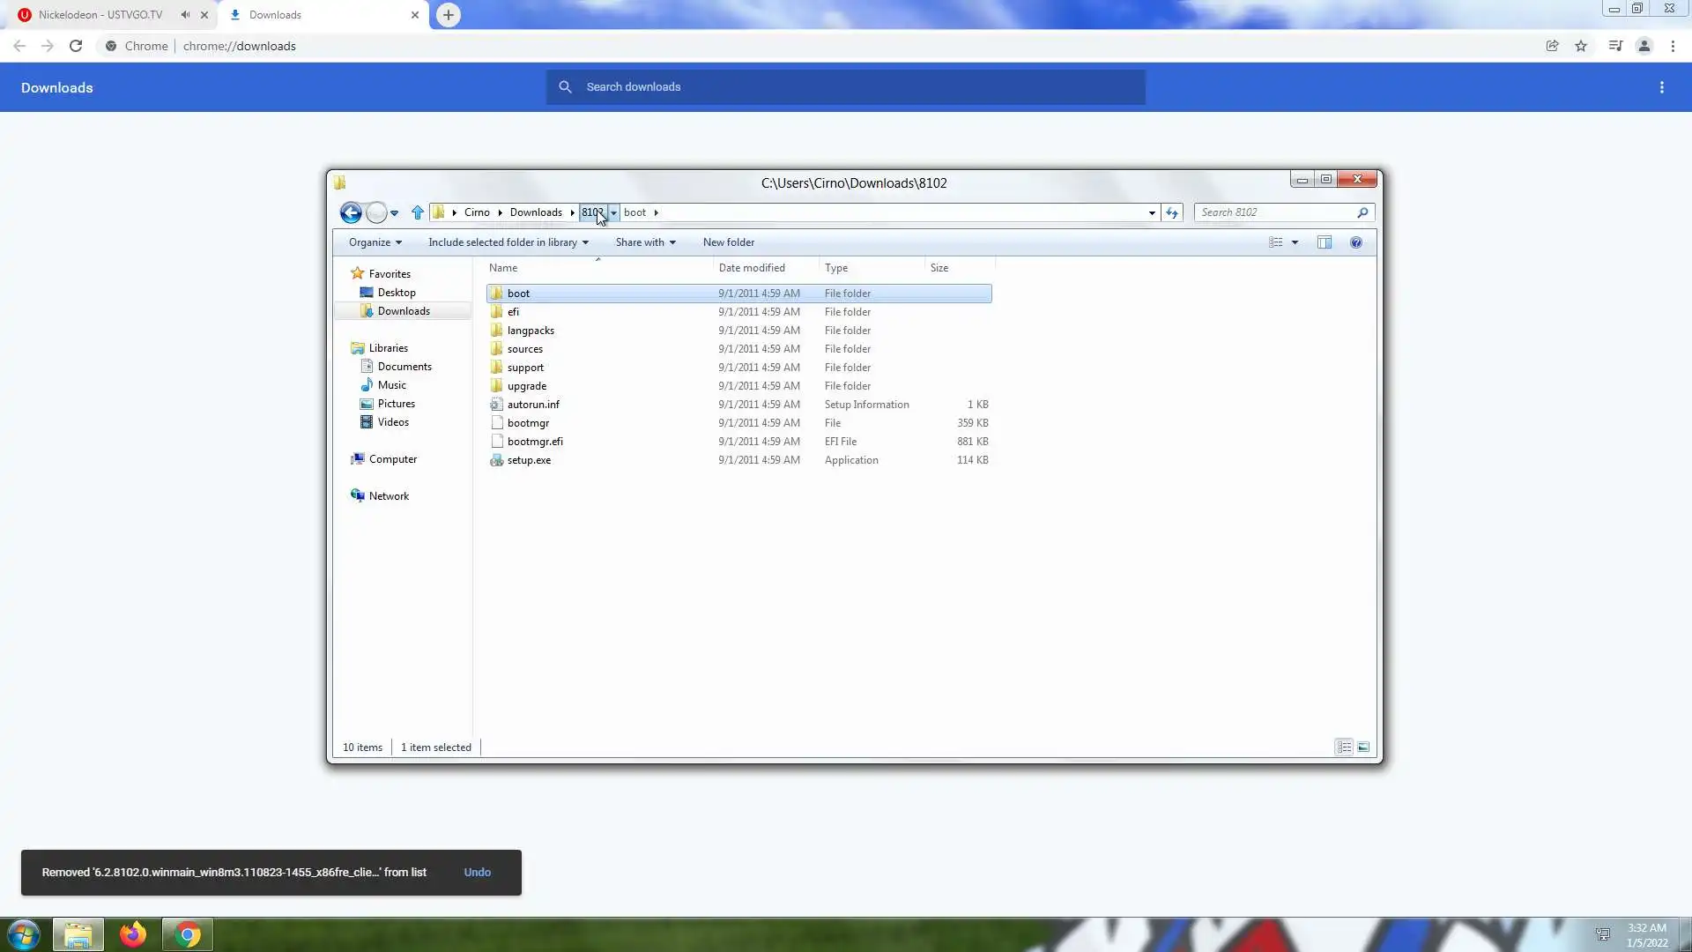1692x952 pixels.
Task: Expand the Share with dropdown
Action: point(645,242)
